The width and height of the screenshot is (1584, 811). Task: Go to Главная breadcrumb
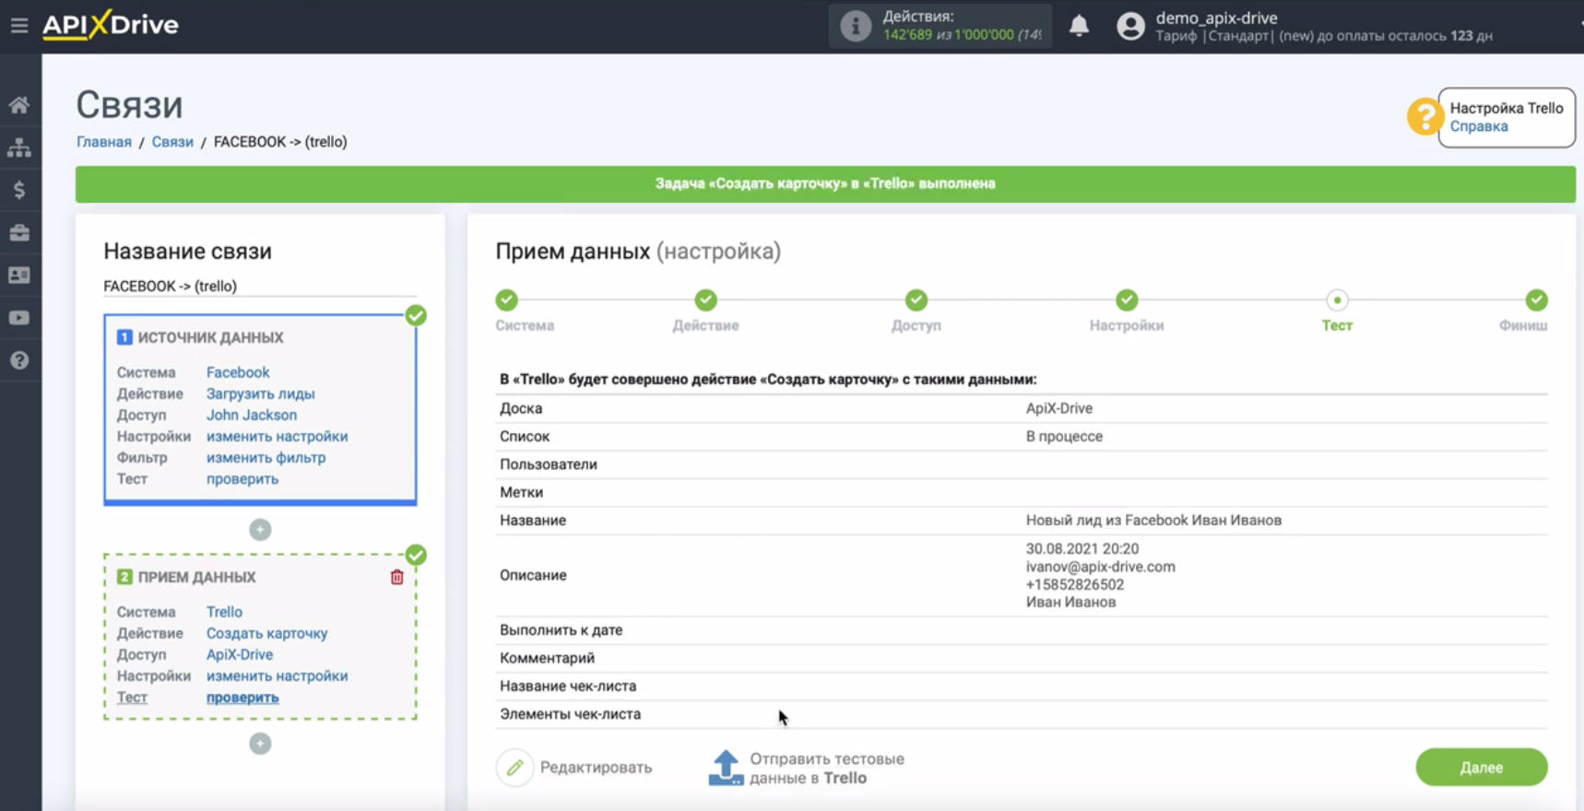pyautogui.click(x=104, y=142)
